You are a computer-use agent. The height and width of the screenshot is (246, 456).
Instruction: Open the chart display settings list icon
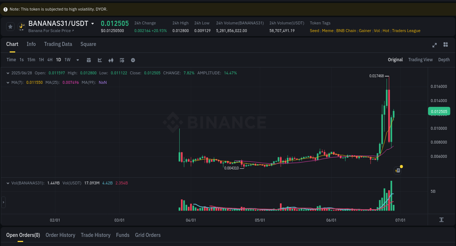(122, 60)
